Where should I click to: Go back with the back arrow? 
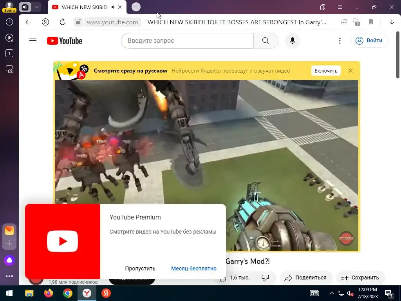pos(28,22)
